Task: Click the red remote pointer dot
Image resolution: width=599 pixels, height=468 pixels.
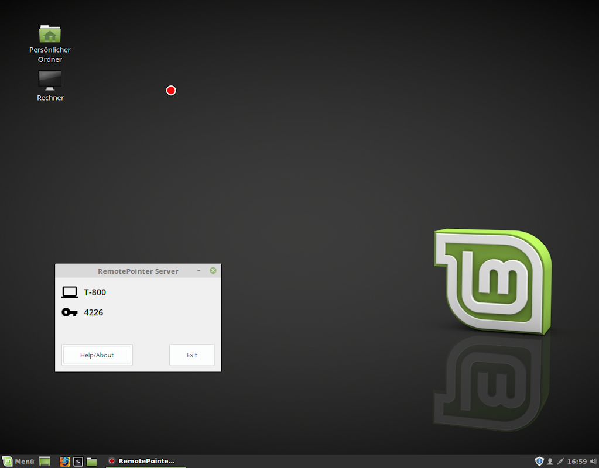Action: tap(171, 91)
